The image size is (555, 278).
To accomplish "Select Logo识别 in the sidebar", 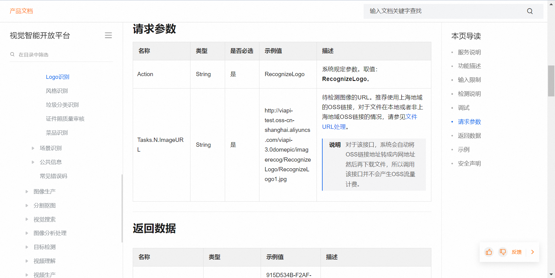I will tap(57, 77).
